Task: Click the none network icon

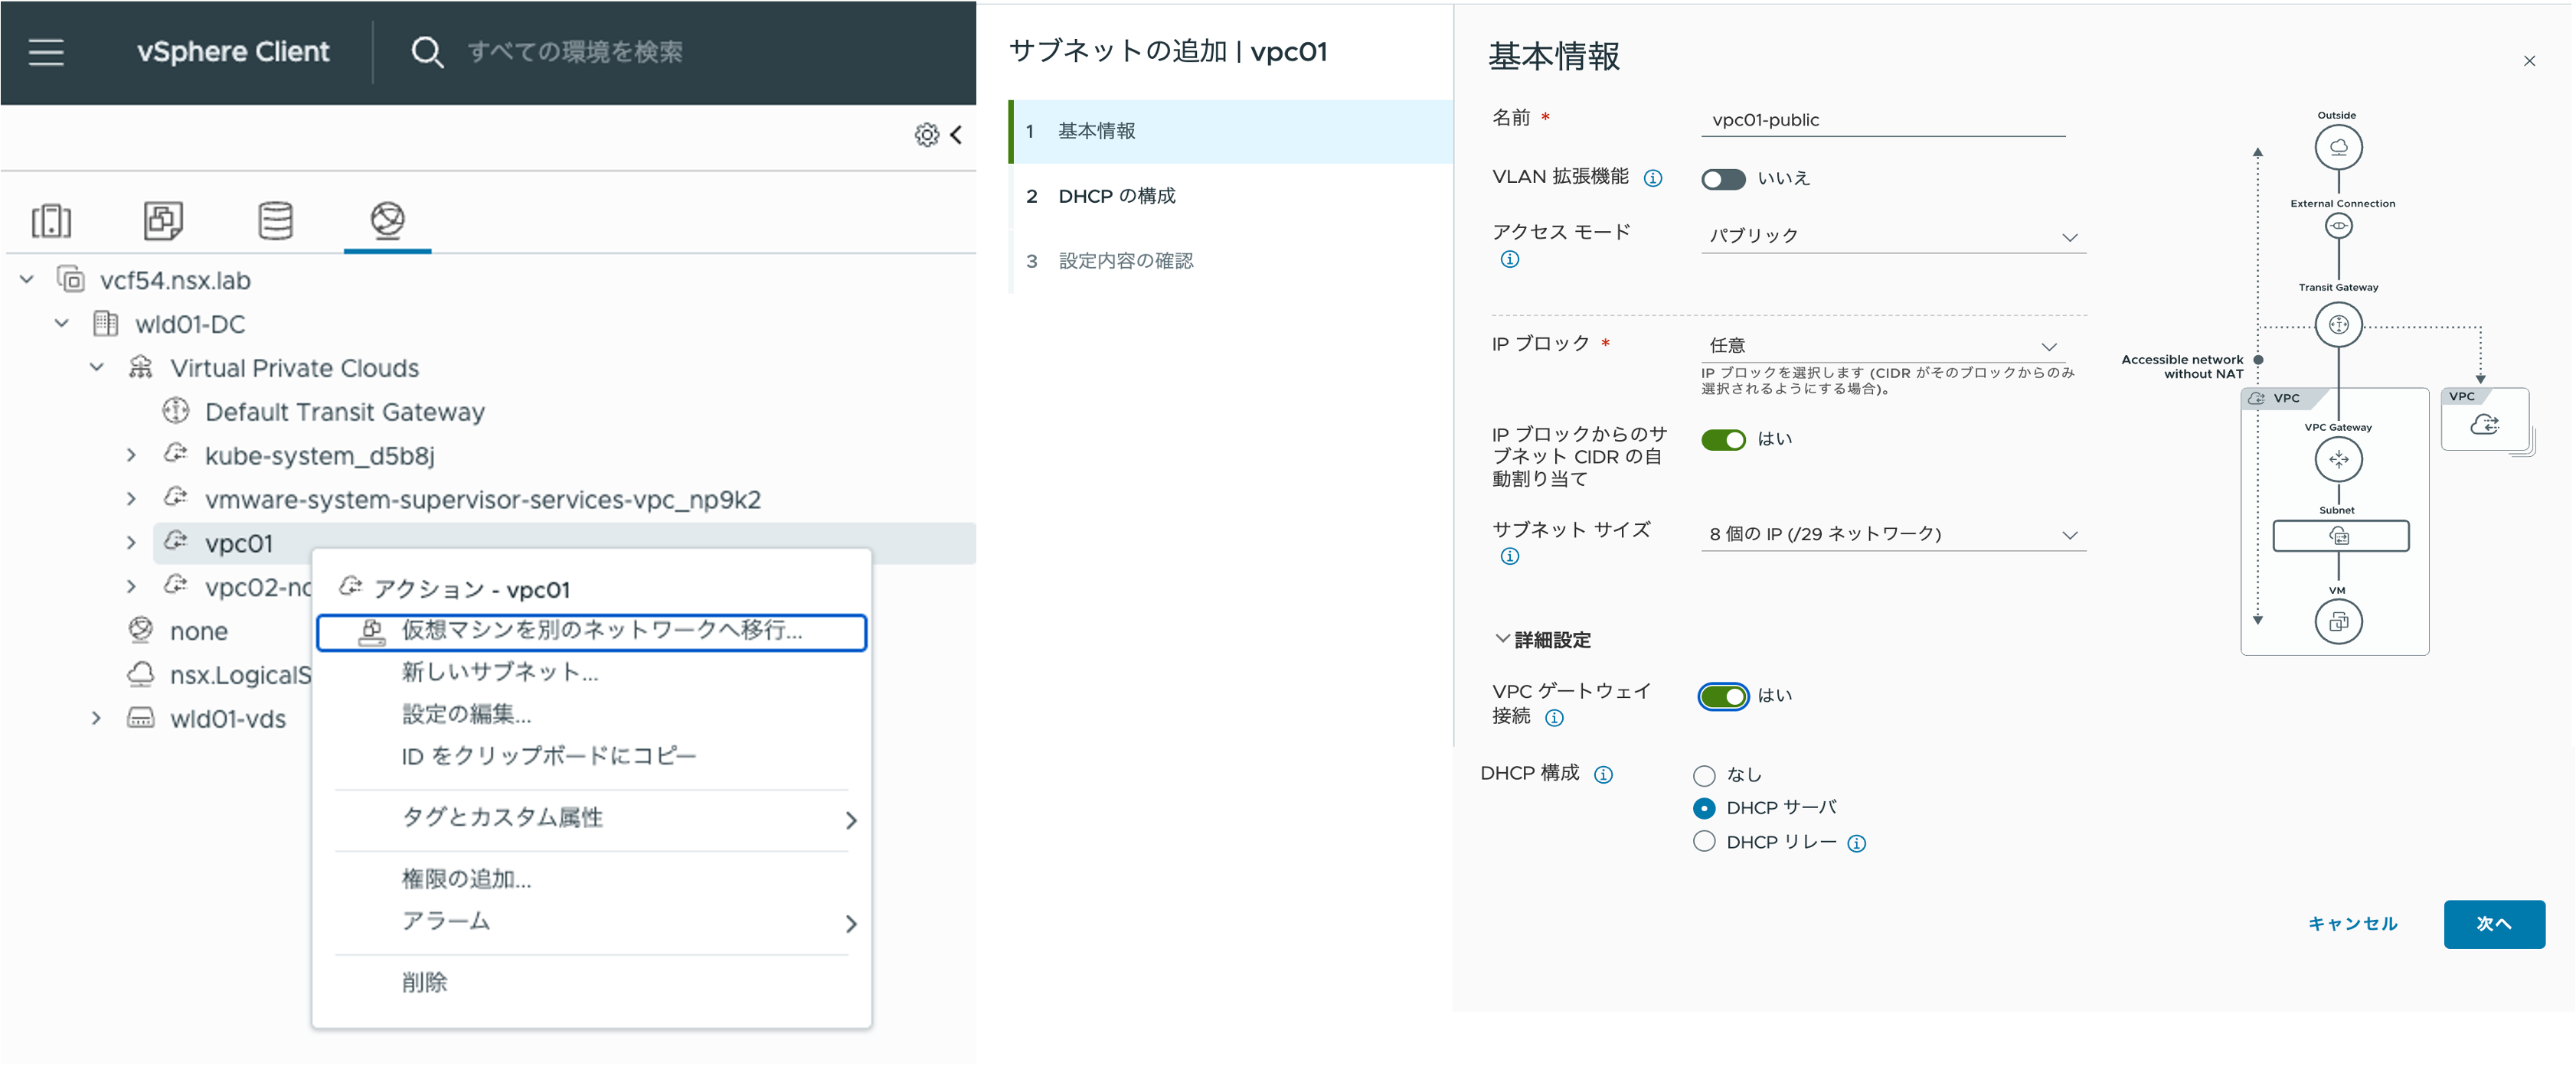Action: (x=141, y=631)
